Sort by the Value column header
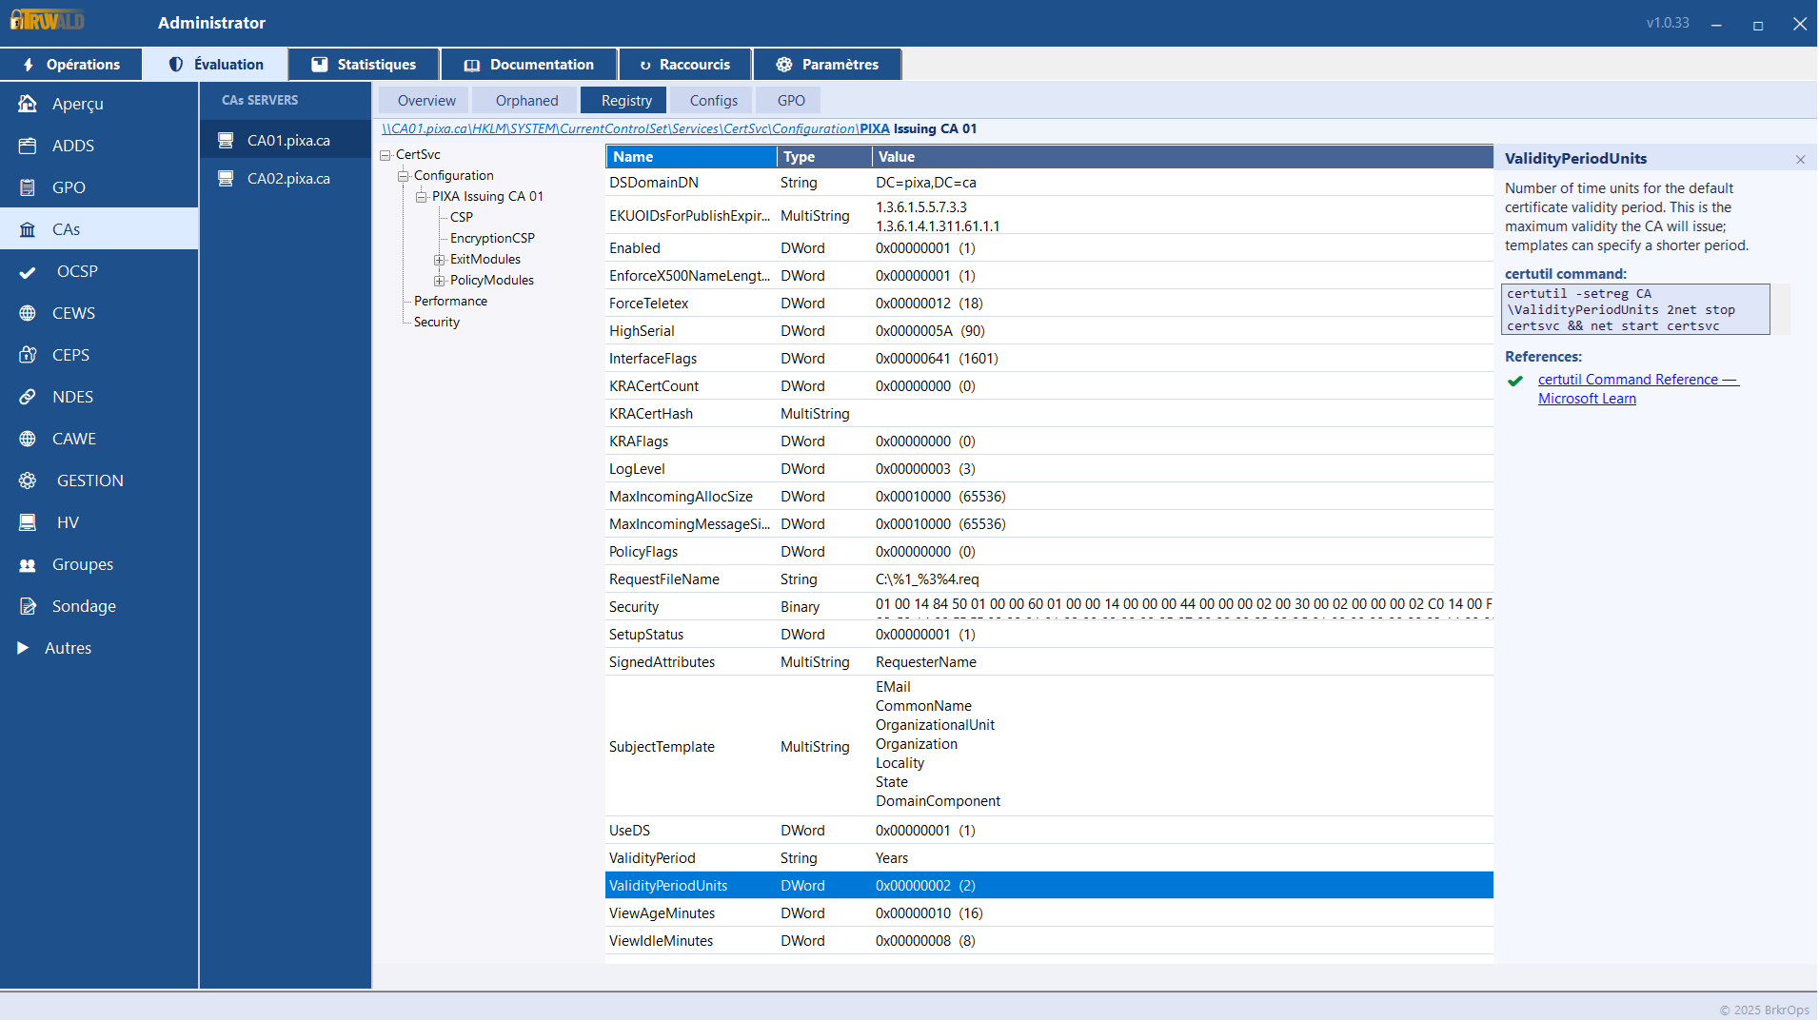The image size is (1819, 1020). (1182, 157)
